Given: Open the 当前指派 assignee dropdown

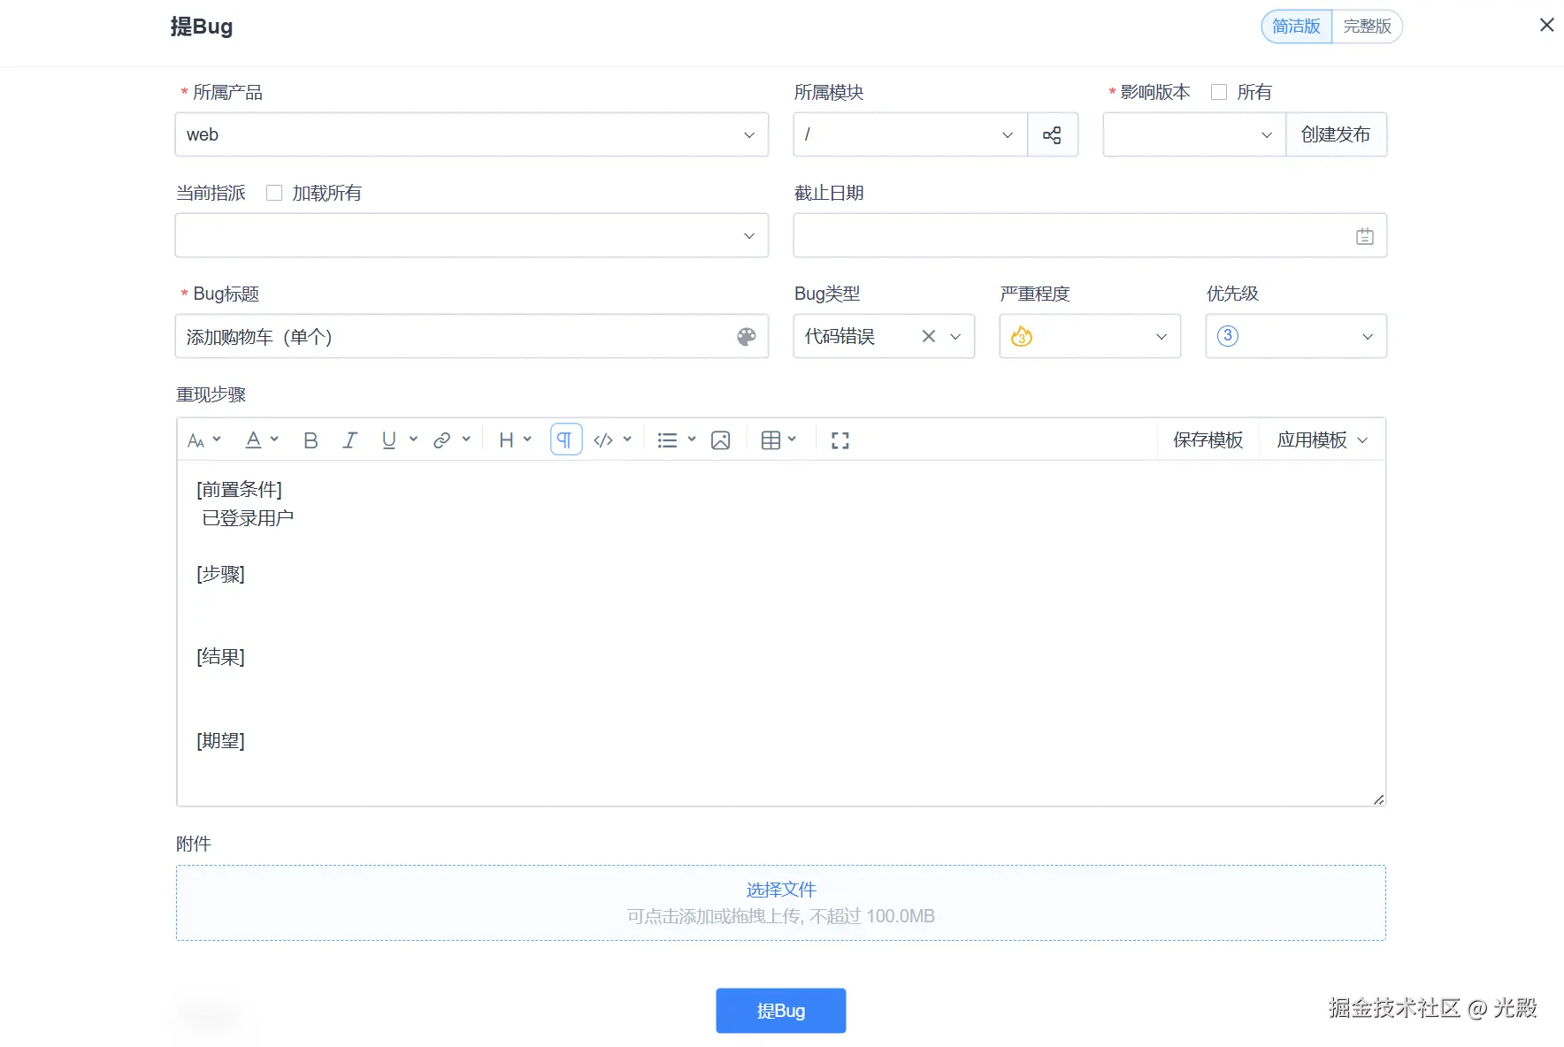Looking at the screenshot, I should click(471, 235).
